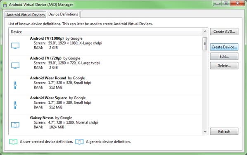Click the Android TV (1080p) monitor icon
The image size is (247, 155).
[x=15, y=46]
